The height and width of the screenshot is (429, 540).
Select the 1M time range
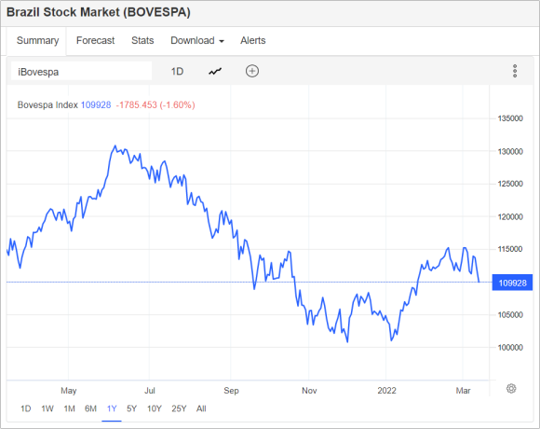pyautogui.click(x=69, y=408)
